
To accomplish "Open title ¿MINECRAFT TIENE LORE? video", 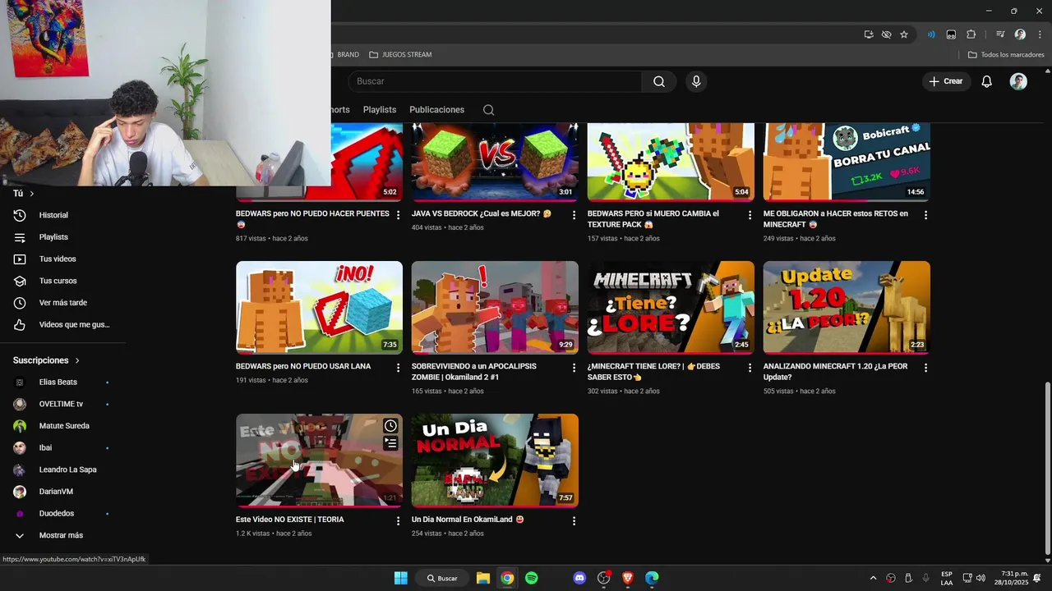I will pos(653,372).
